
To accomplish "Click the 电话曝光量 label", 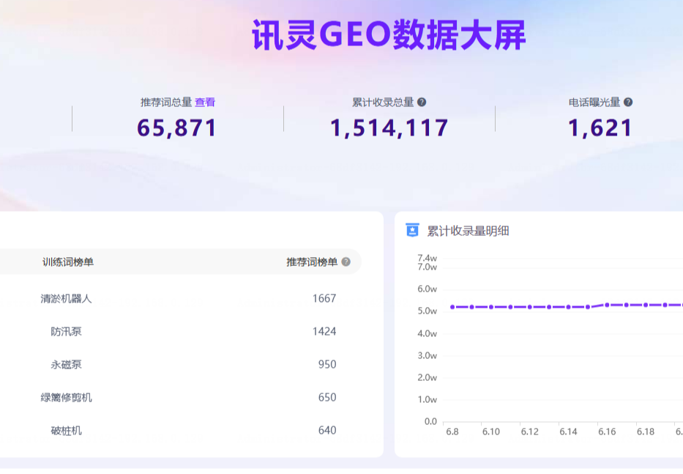I will (x=594, y=102).
